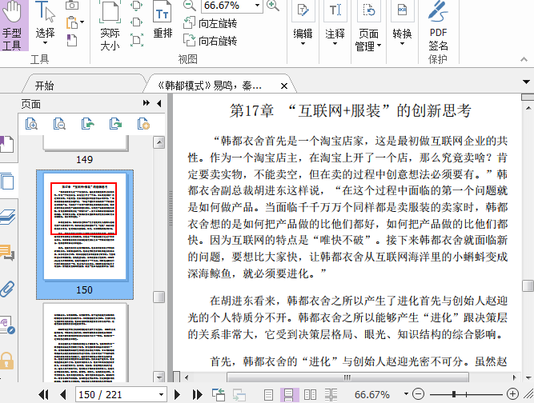Close the 《韩都模式》 document tab
534x403 pixels.
tap(284, 86)
